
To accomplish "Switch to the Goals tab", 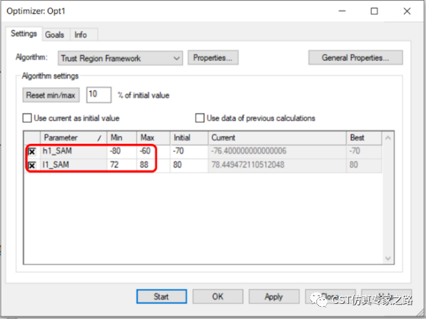I will [55, 35].
